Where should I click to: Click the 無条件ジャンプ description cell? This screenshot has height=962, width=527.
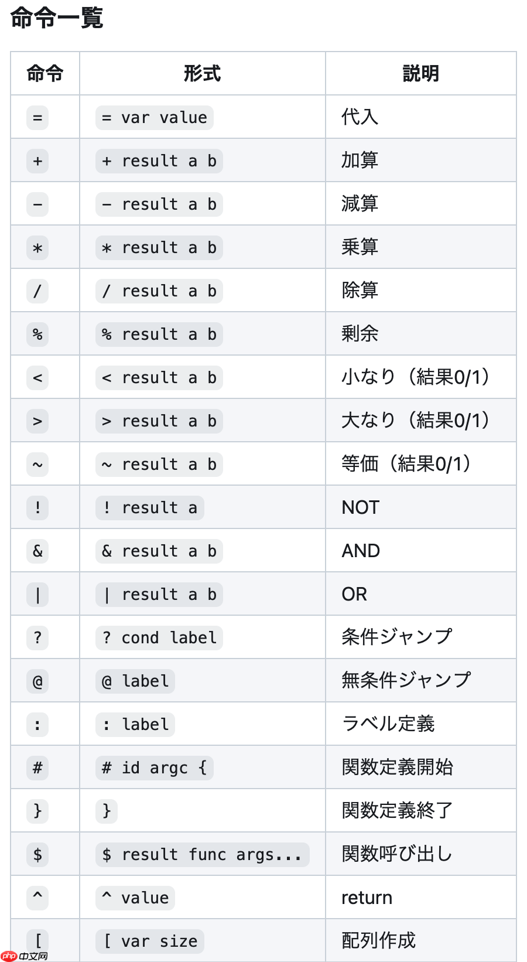click(406, 680)
